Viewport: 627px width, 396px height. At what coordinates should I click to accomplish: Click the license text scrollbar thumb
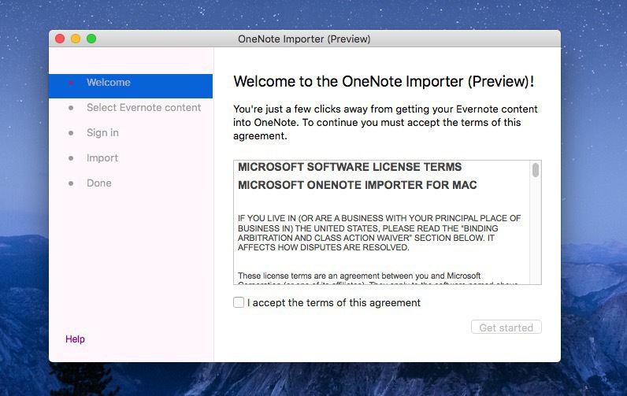tap(536, 170)
